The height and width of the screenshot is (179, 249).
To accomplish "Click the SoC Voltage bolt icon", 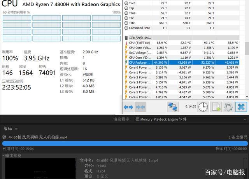I will pos(126,53).
